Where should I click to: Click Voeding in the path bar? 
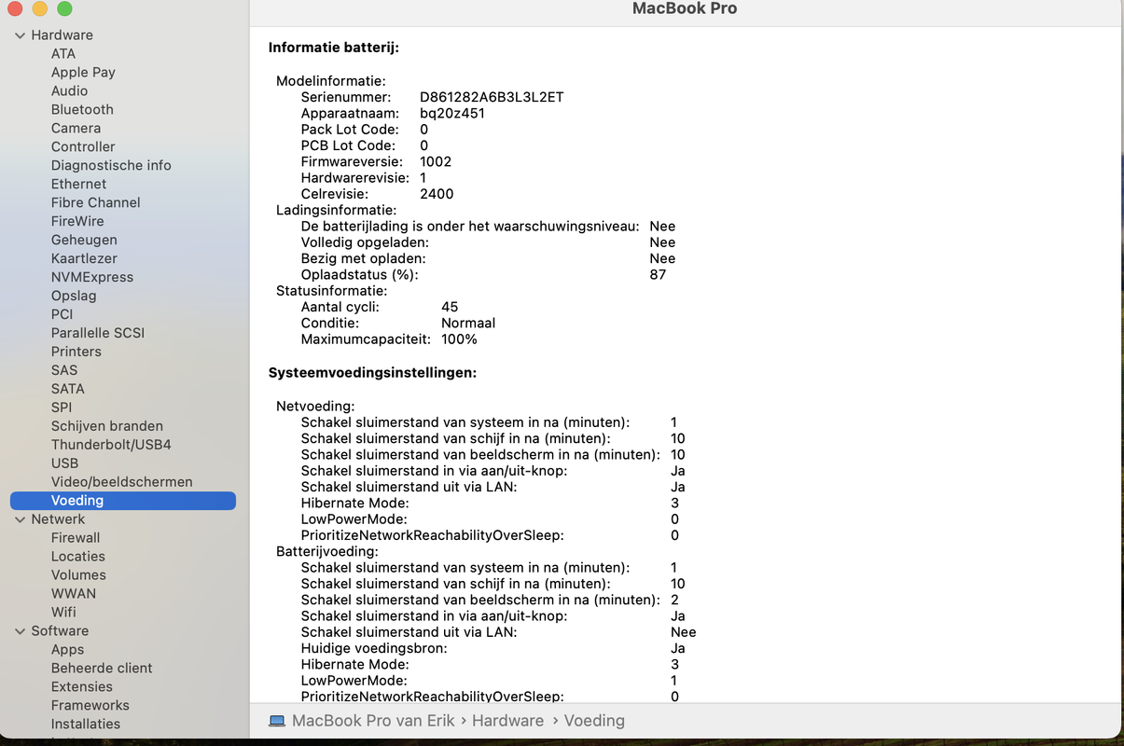594,721
